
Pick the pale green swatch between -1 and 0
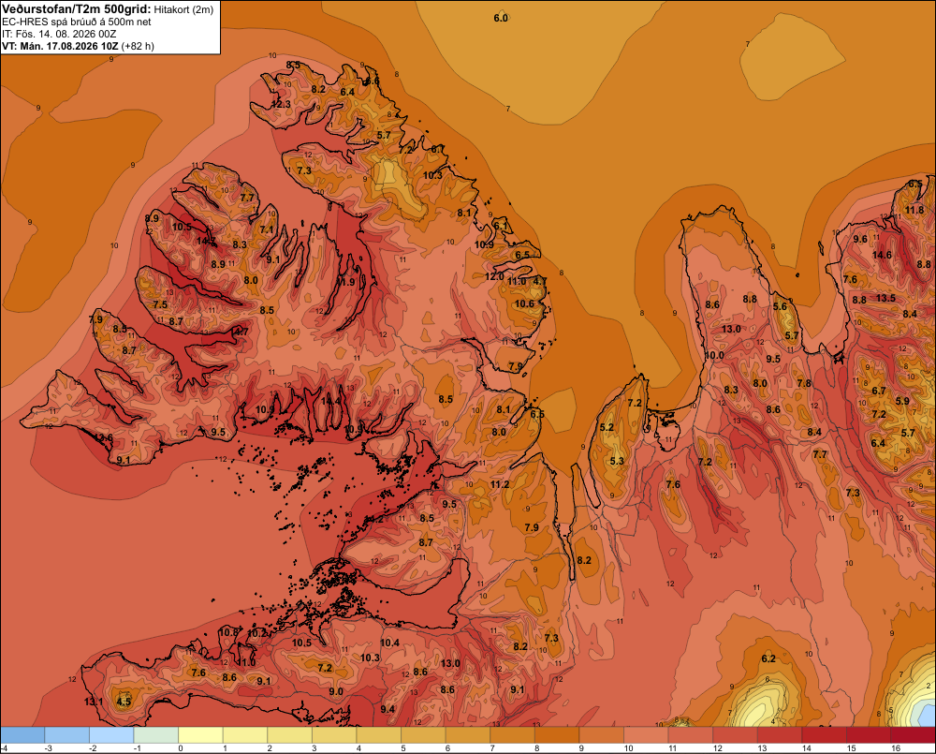point(156,735)
